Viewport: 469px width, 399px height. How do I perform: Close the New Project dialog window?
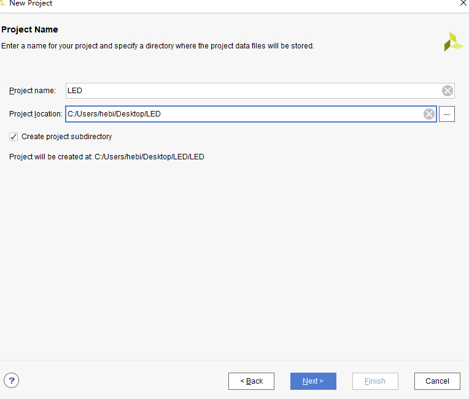tap(463, 3)
